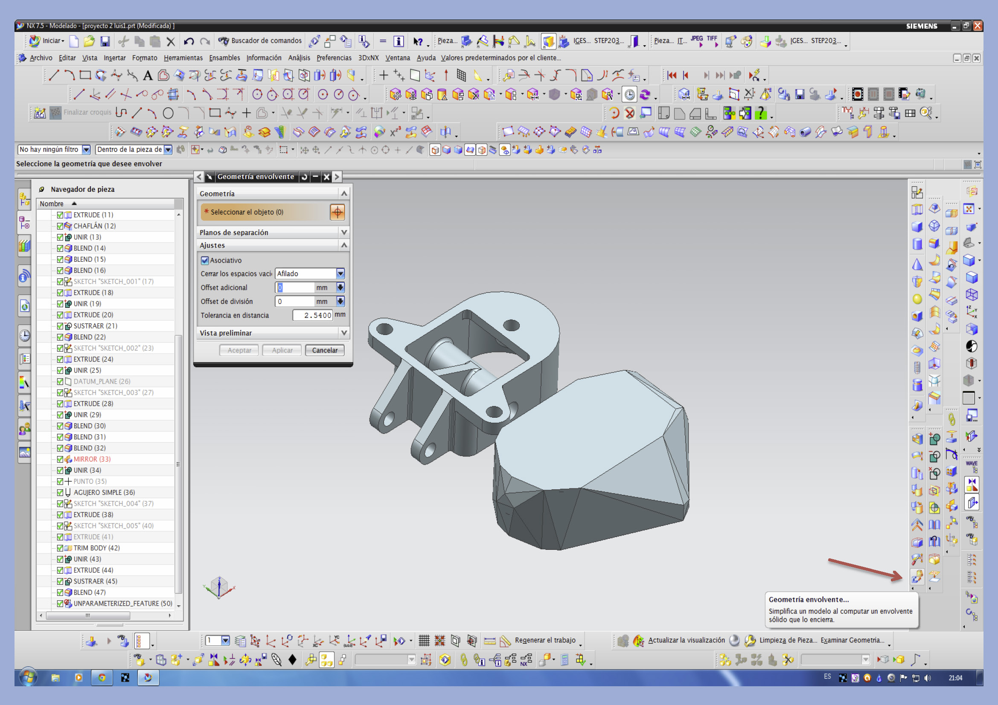Expand the Vista preliminar section
Image resolution: width=998 pixels, height=705 pixels.
tap(344, 333)
